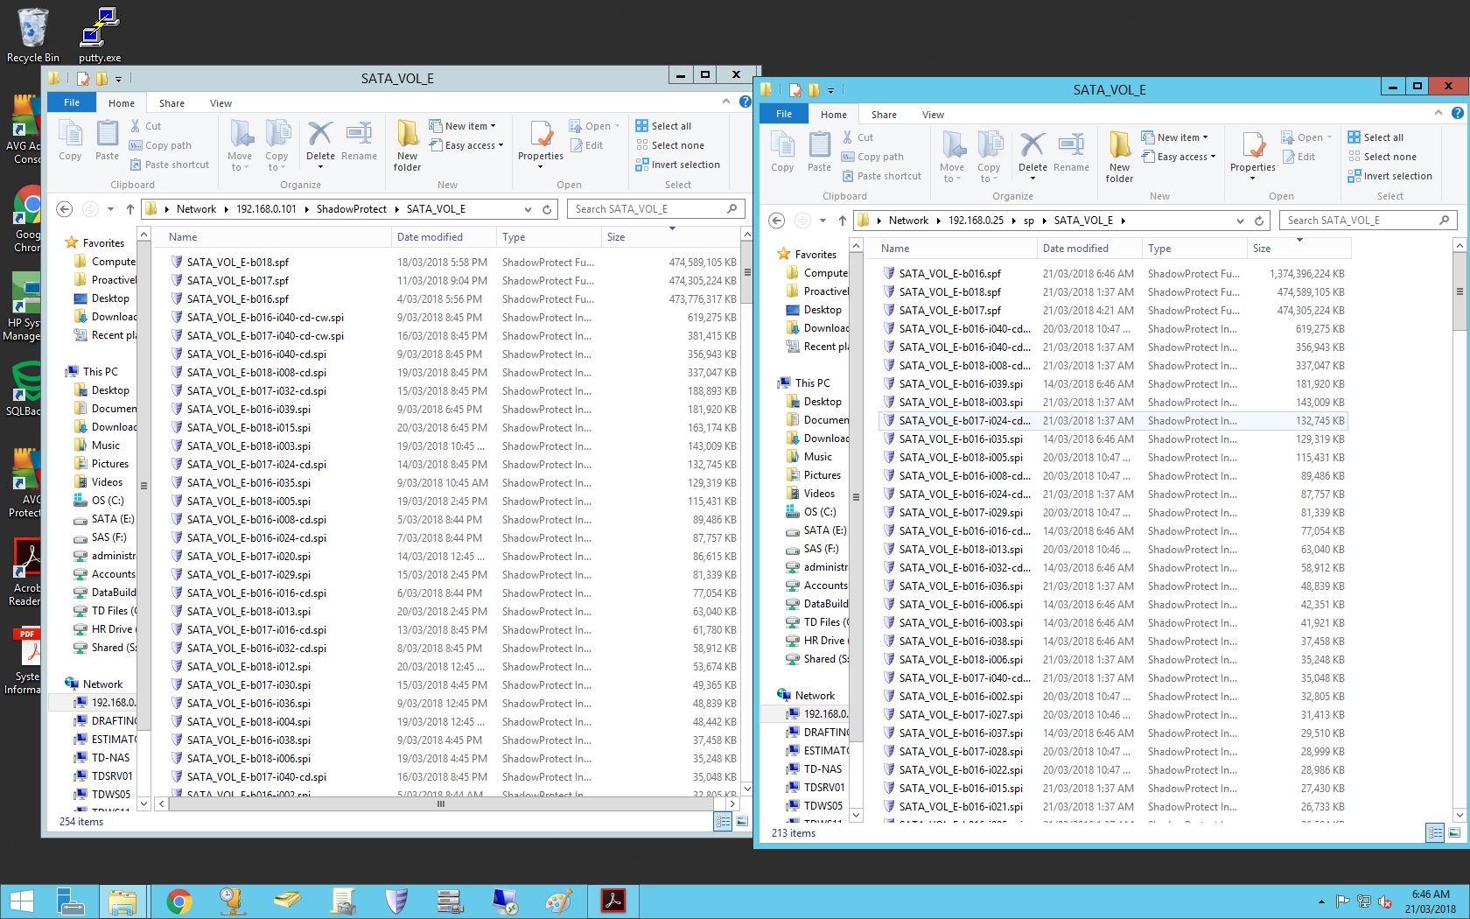Click Select none in right window
The image size is (1470, 919).
click(x=1382, y=157)
